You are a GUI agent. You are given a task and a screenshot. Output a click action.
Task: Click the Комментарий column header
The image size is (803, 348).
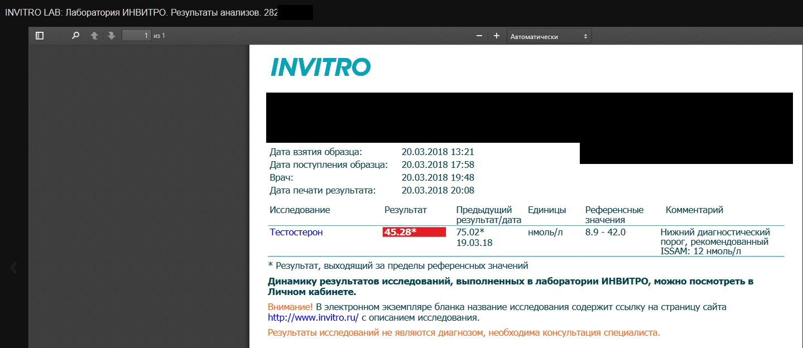point(694,210)
